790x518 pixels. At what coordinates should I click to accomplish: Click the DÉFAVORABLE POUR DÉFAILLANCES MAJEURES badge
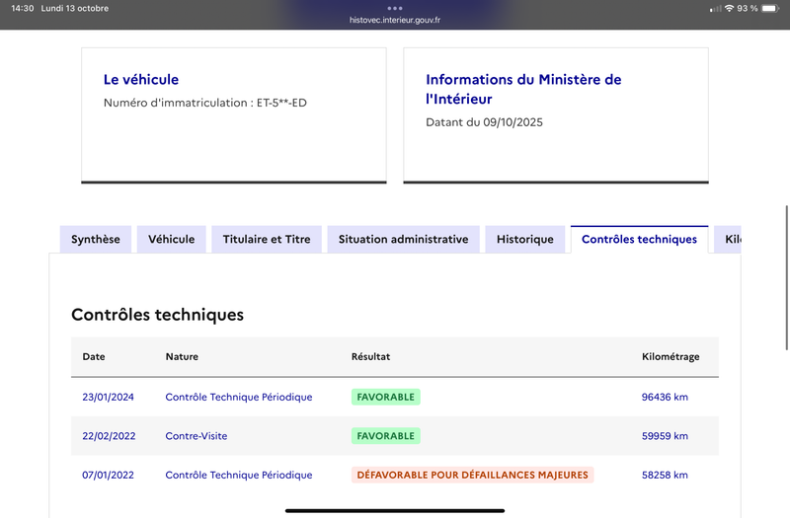472,475
